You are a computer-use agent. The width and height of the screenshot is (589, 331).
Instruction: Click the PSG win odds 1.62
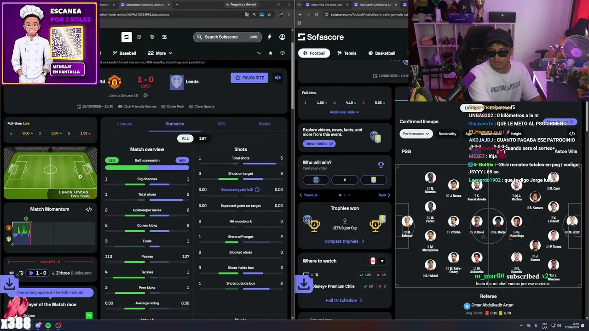[316, 103]
